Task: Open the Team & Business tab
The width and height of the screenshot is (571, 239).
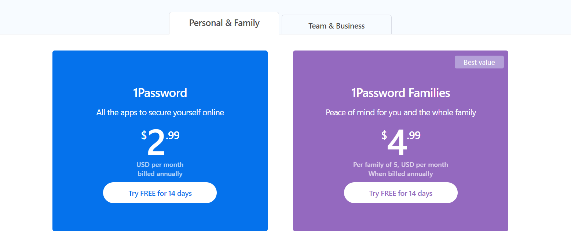Action: pyautogui.click(x=336, y=26)
